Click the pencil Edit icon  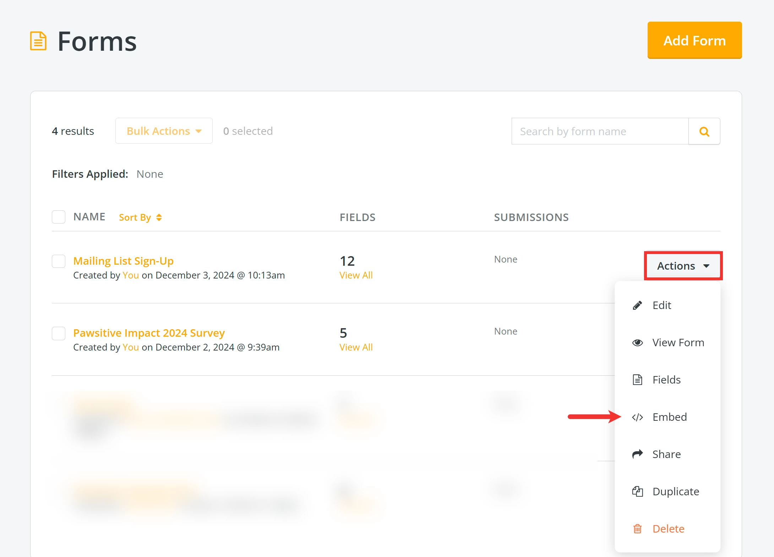(637, 305)
